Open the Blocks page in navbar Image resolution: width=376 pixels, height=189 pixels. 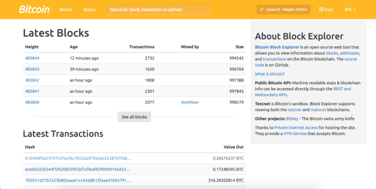(66, 10)
